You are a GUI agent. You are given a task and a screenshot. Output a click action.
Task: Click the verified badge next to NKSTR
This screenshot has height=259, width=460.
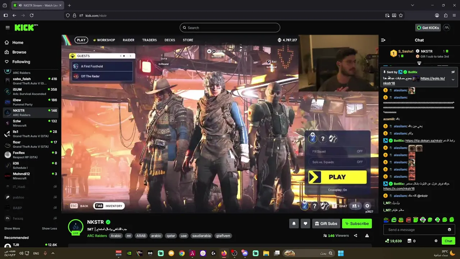(x=108, y=222)
